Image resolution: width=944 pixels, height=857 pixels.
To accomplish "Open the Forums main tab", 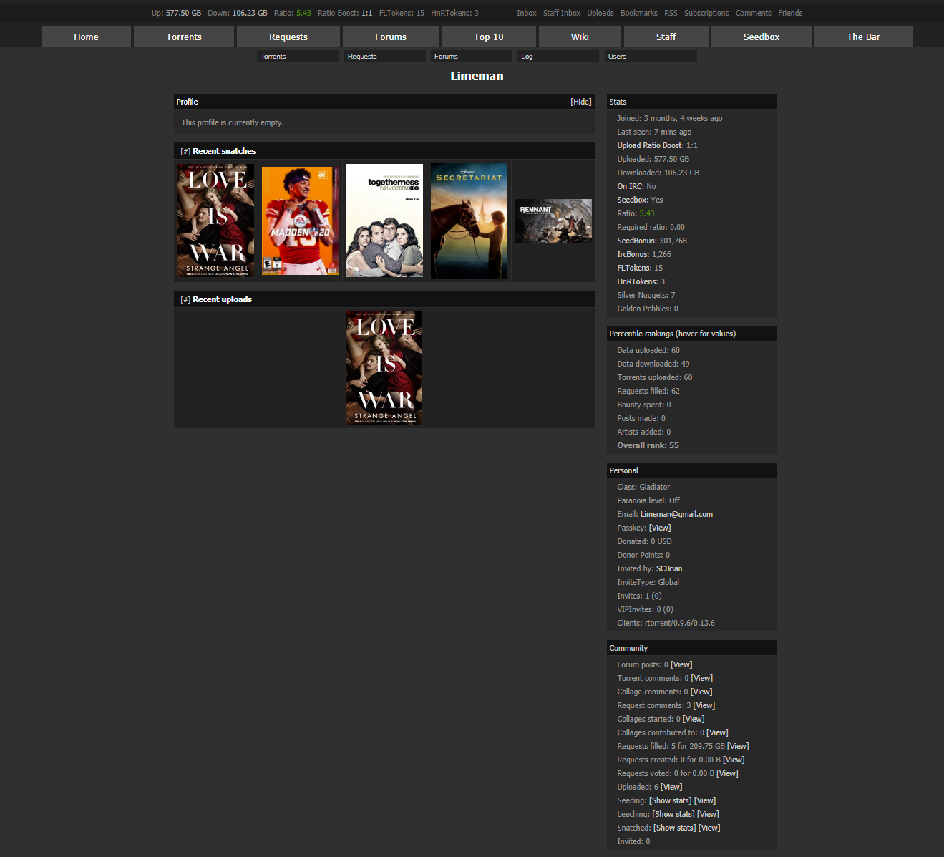I will click(x=391, y=37).
